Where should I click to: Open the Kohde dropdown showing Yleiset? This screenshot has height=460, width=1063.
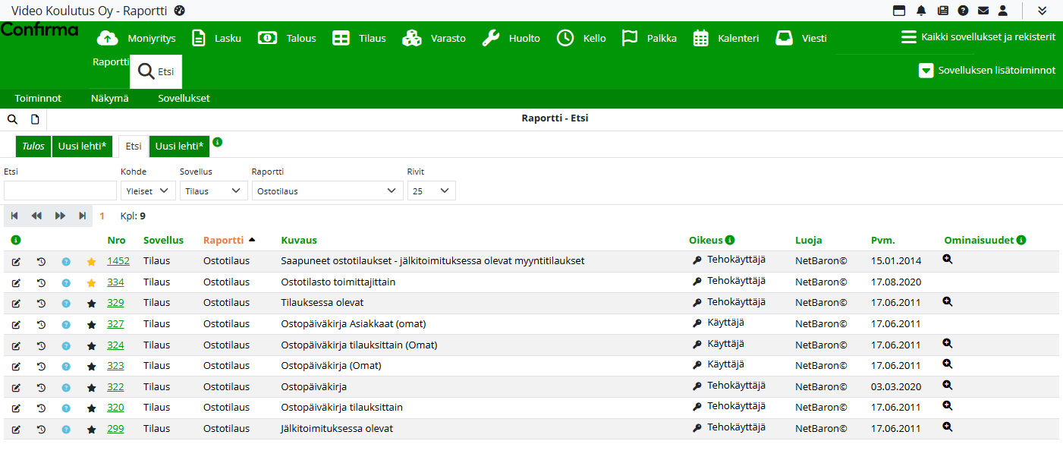pyautogui.click(x=148, y=191)
